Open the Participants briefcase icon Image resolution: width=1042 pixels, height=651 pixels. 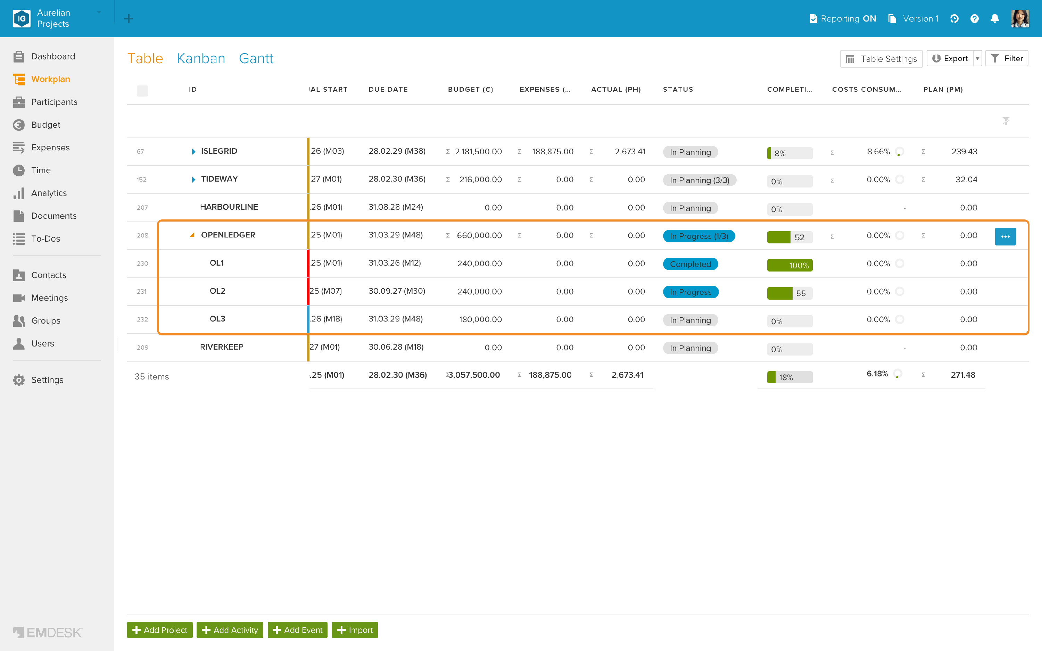pos(18,102)
